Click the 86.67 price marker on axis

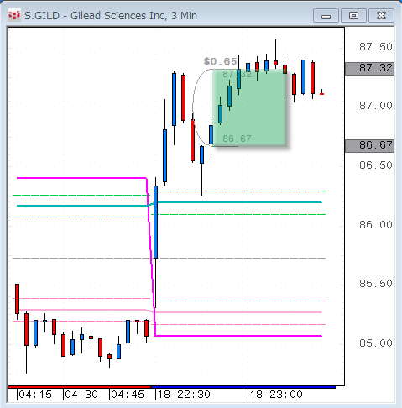[x=369, y=146]
